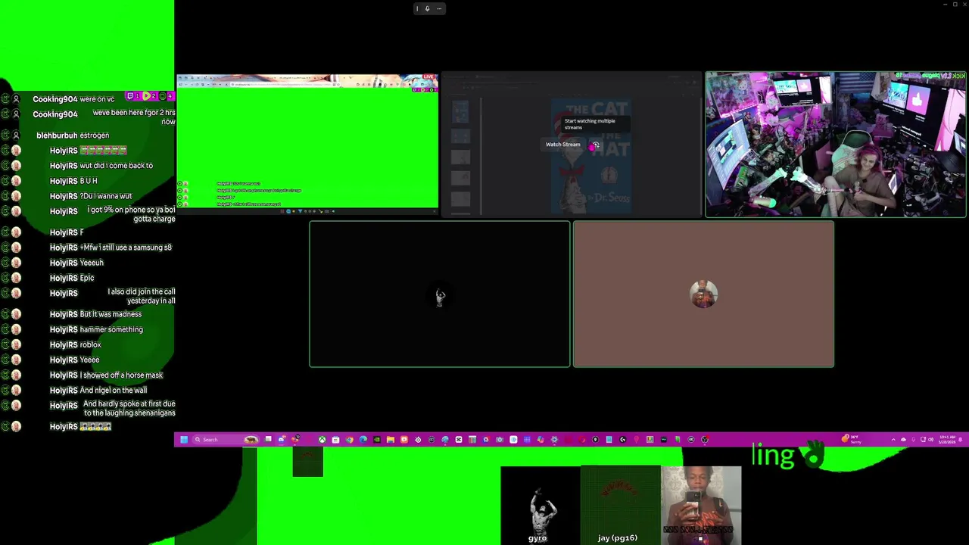The width and height of the screenshot is (969, 545).
Task: Click the chat message 'I showed off a horse mask'
Action: [121, 375]
